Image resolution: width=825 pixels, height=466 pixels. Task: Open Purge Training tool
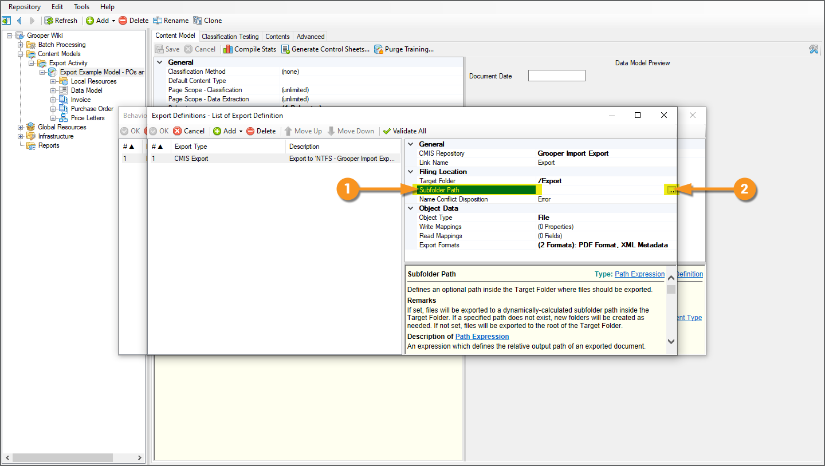click(x=379, y=49)
